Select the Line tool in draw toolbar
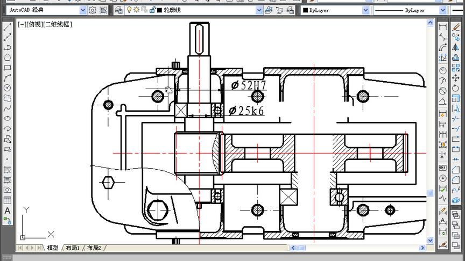The width and height of the screenshot is (465, 261). tap(8, 27)
